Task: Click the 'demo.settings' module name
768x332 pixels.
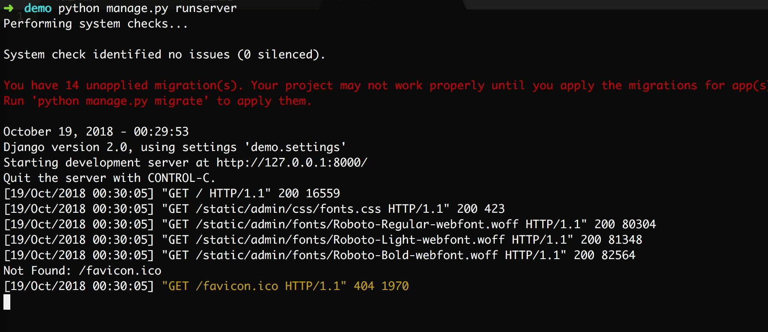Action: coord(295,147)
